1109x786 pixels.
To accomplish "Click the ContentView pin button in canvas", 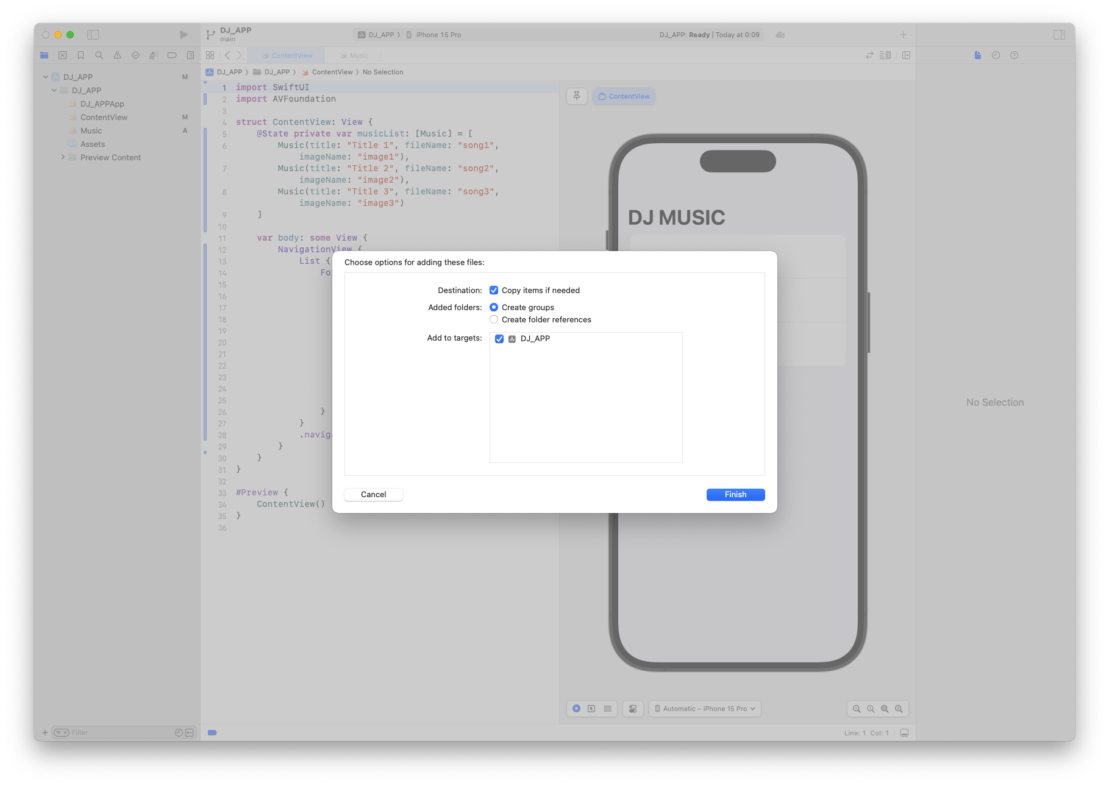I will tap(577, 96).
